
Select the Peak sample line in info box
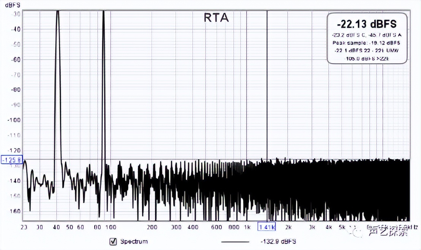367,43
